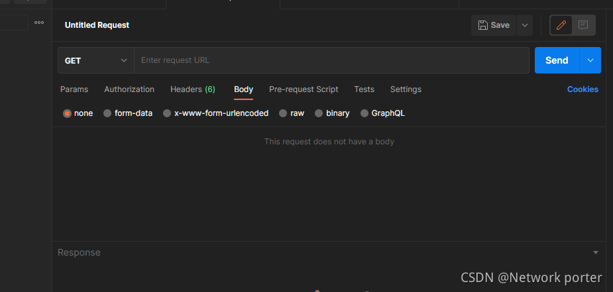This screenshot has width=613, height=292.
Task: Switch to the Authorization tab
Action: [129, 89]
